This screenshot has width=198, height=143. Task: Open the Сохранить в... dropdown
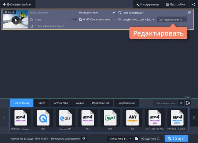point(120,139)
